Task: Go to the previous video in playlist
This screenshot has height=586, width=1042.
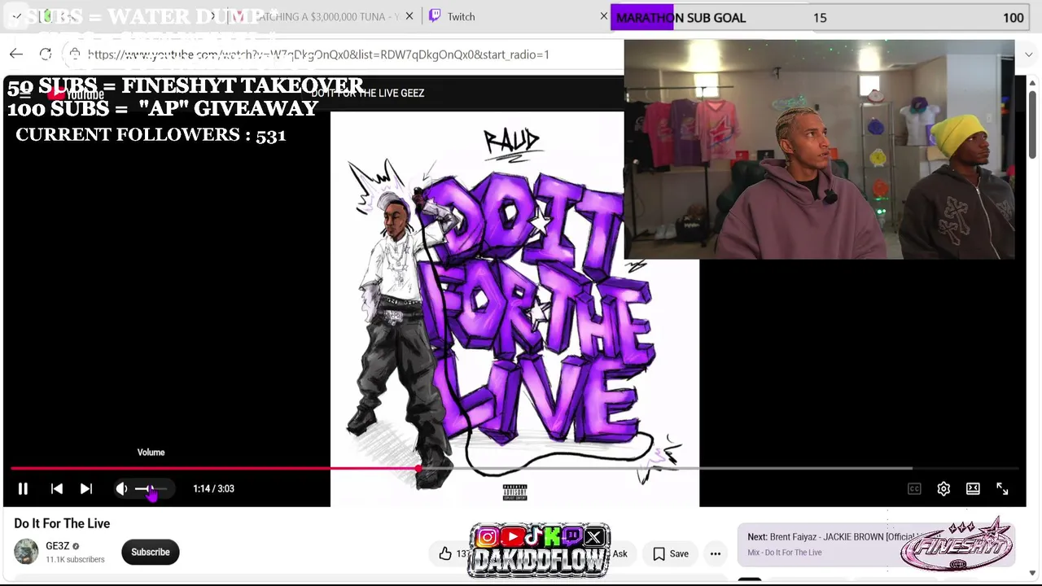Action: pos(57,488)
